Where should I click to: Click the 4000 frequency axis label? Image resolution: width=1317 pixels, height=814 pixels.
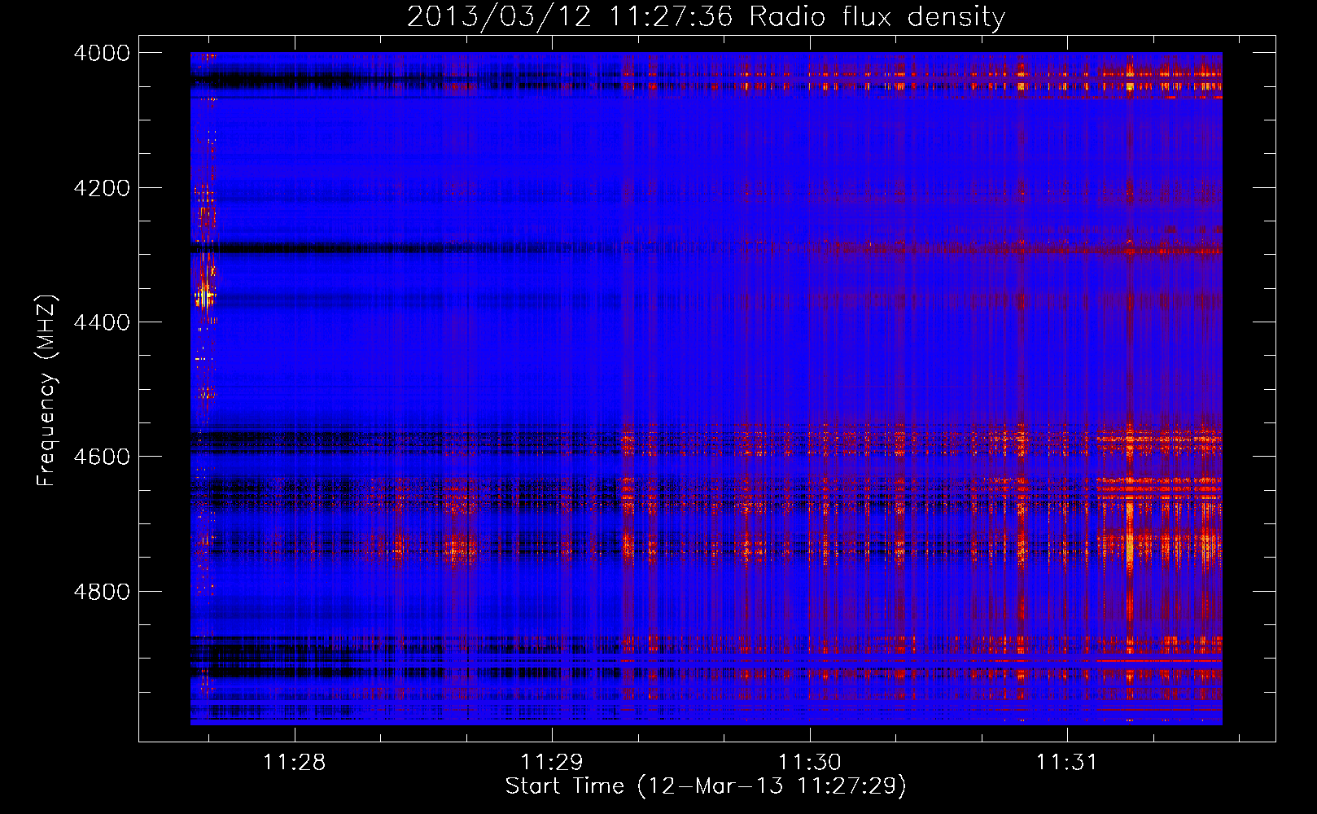click(x=102, y=53)
